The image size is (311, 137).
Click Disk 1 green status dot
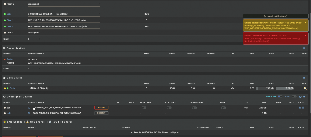coord(5,14)
